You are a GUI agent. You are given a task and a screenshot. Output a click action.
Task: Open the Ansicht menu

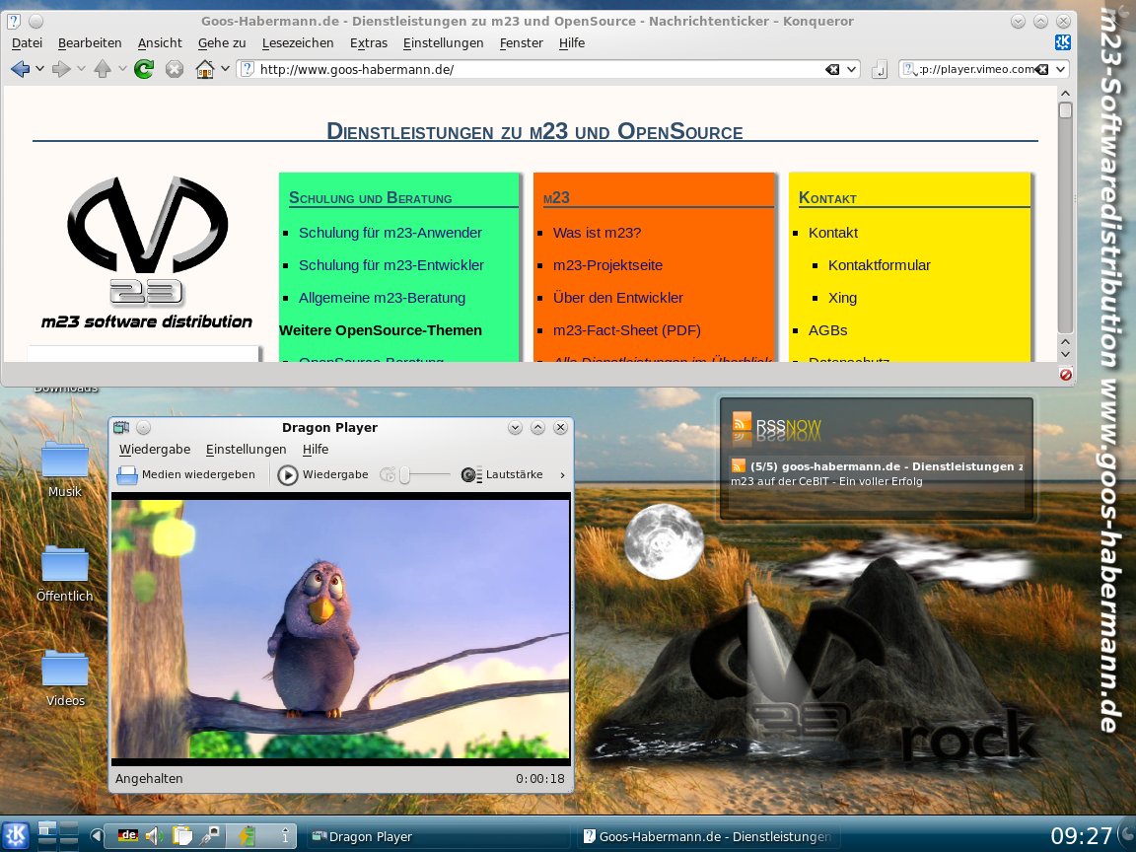click(x=160, y=42)
